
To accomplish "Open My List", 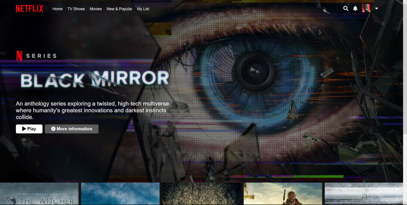I will pos(143,9).
